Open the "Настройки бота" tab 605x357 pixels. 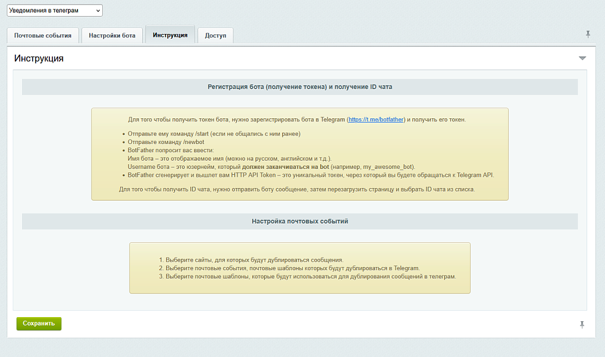coord(112,36)
